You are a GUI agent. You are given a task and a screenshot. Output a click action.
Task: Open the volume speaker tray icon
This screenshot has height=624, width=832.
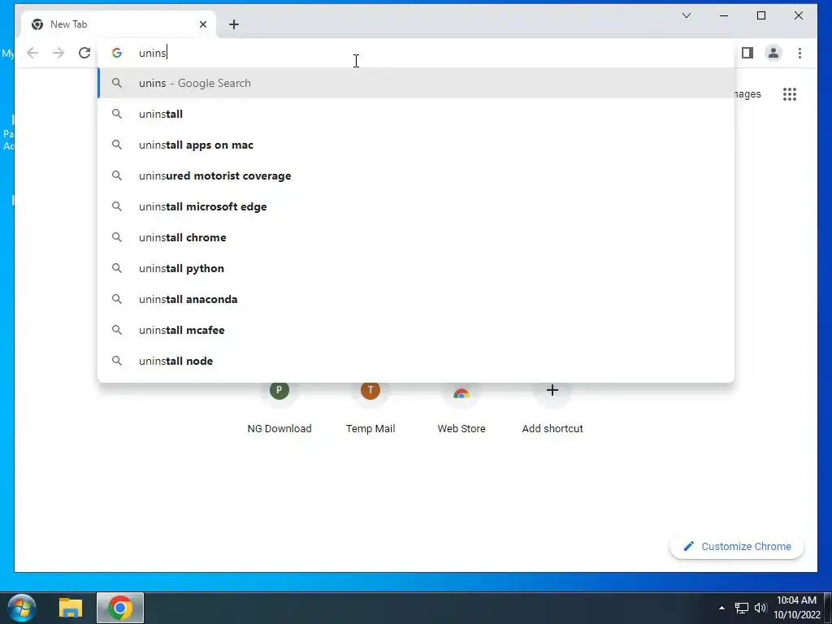point(760,608)
